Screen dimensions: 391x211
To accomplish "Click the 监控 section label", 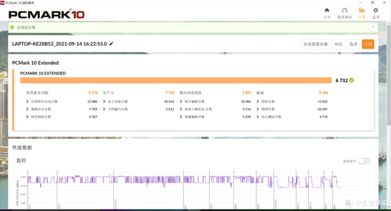I will click(x=21, y=160).
